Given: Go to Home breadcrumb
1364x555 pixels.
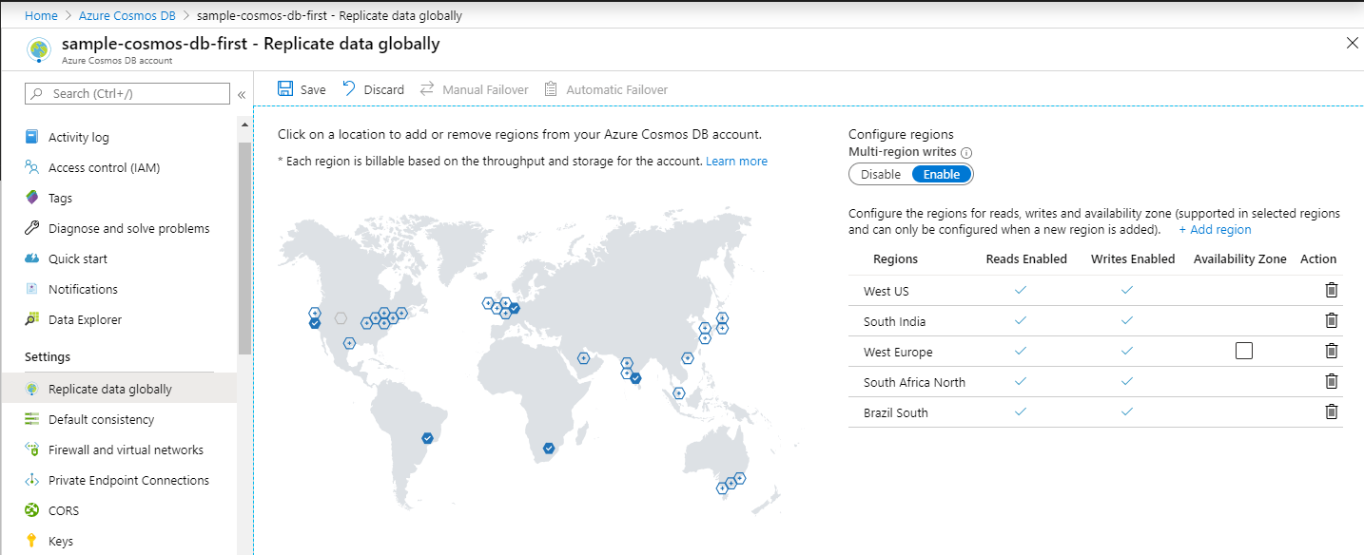Looking at the screenshot, I should tap(41, 16).
